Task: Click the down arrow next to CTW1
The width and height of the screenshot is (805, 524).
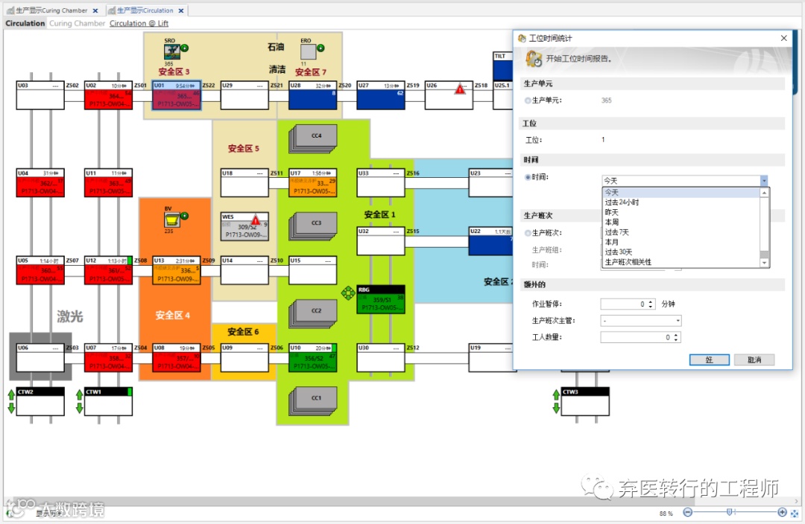Action: (79, 408)
